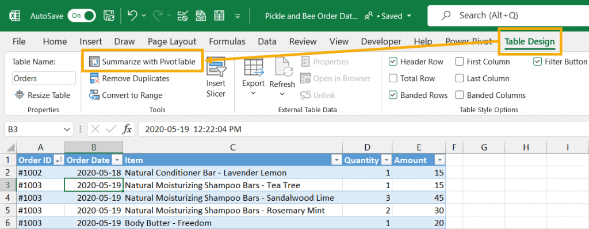The height and width of the screenshot is (229, 589).
Task: Click the #1002 order ID cell
Action: [41, 173]
